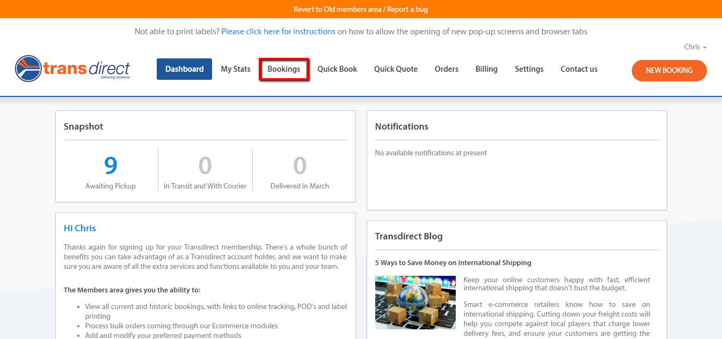Open the Billing page

[486, 69]
